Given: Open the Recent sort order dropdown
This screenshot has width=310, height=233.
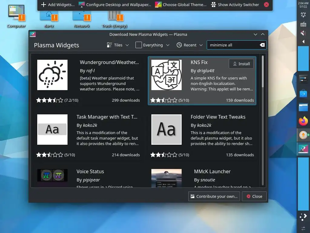Looking at the screenshot, I should pos(190,45).
